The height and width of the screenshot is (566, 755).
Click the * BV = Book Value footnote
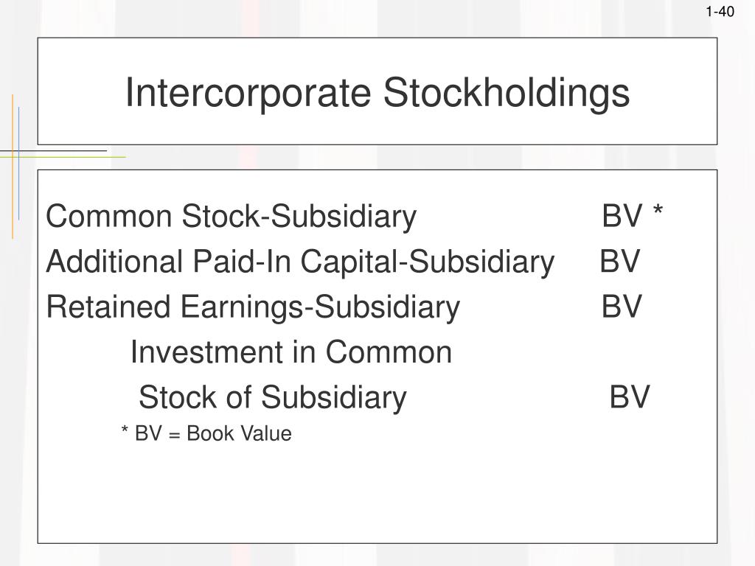click(206, 433)
